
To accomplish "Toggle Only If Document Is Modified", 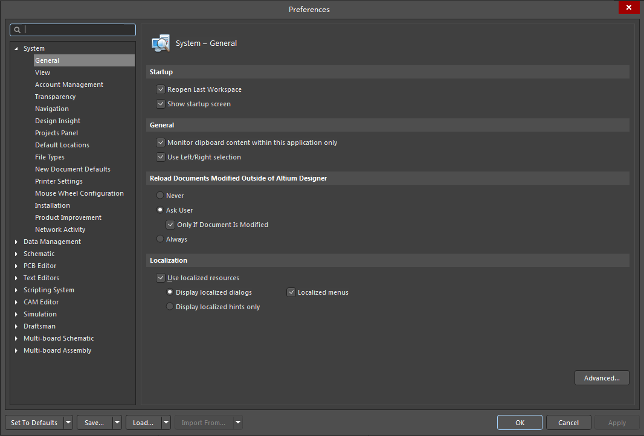I will pos(170,225).
